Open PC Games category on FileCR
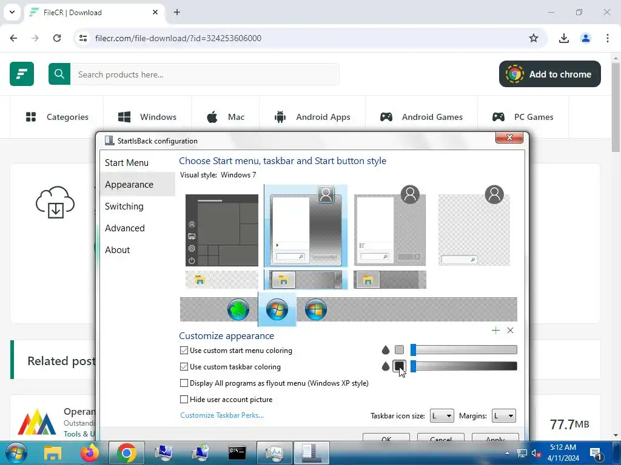 (x=523, y=117)
